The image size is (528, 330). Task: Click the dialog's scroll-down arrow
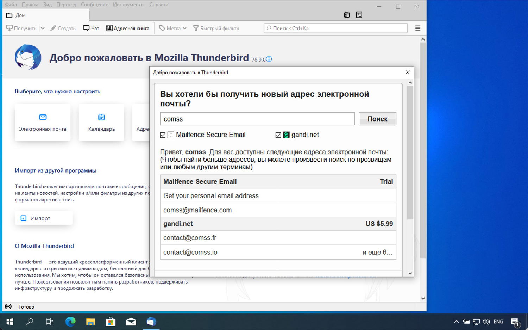click(x=410, y=273)
